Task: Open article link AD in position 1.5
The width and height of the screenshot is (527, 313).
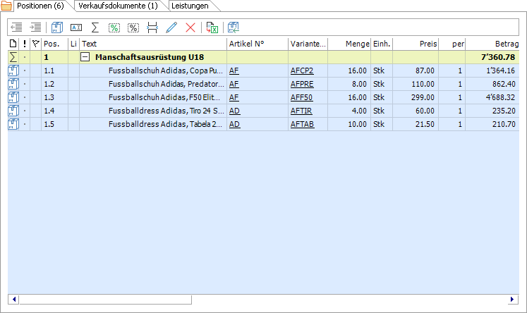Action: click(x=234, y=124)
